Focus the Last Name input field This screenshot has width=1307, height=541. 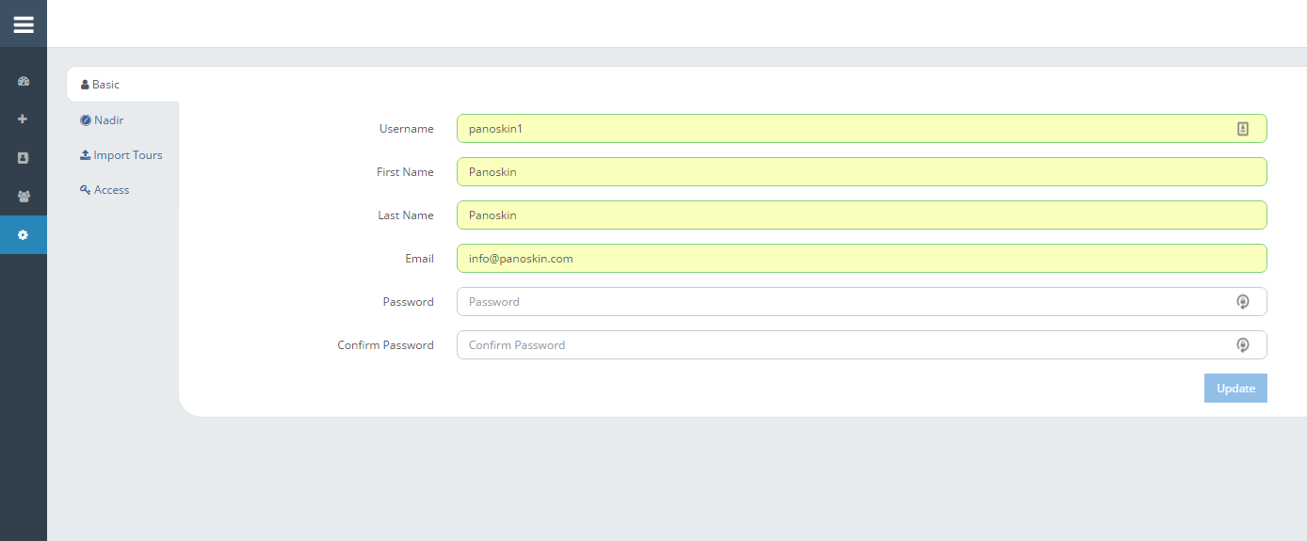point(862,215)
